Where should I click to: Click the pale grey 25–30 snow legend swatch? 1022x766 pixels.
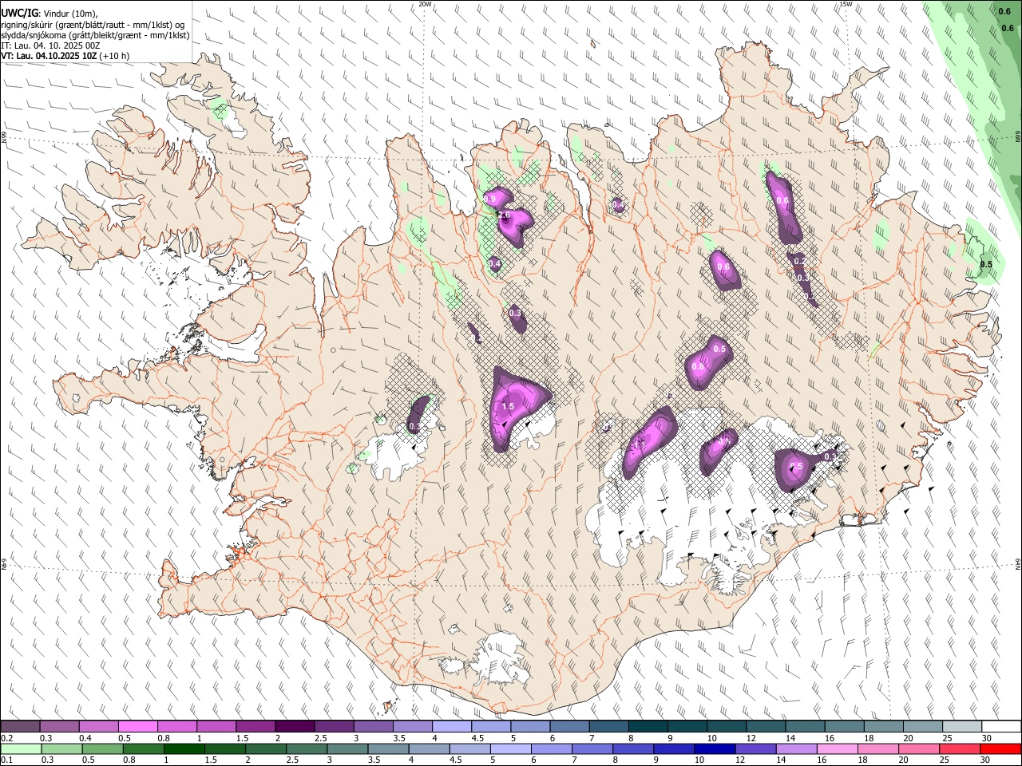pos(962,727)
